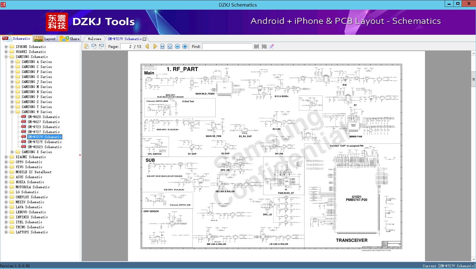Viewport: 476px width, 269px height.
Task: Click the Find text input field
Action: point(227,46)
